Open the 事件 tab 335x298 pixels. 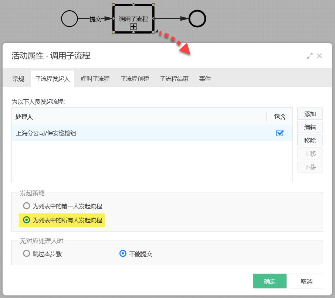click(205, 79)
